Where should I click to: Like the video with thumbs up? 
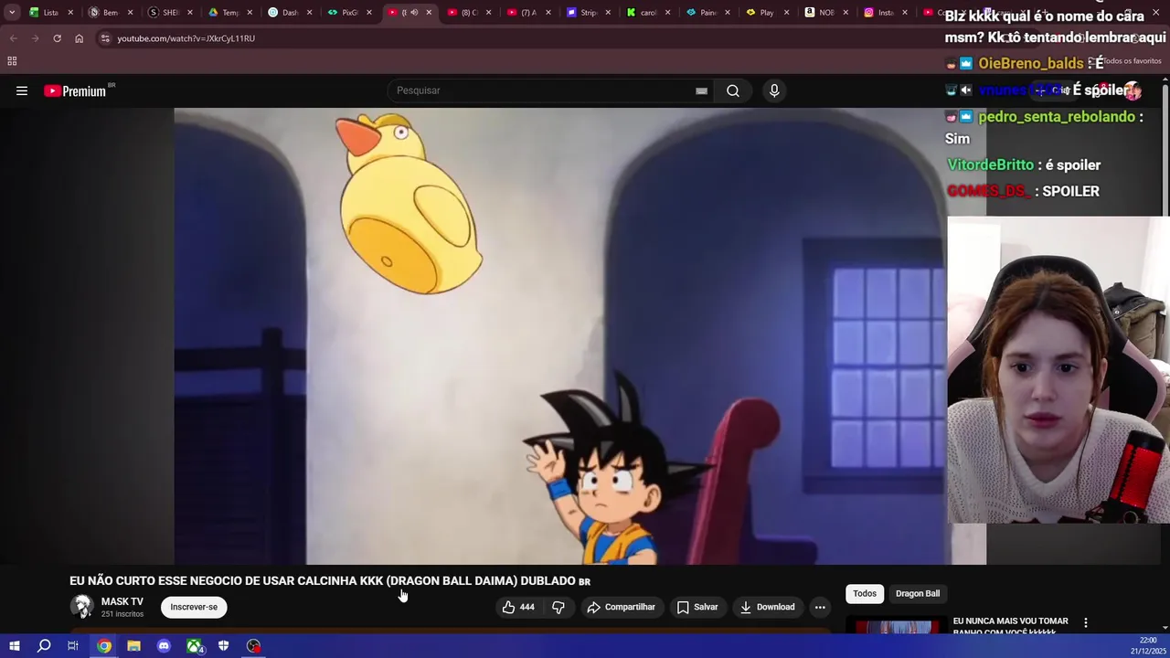pyautogui.click(x=518, y=607)
